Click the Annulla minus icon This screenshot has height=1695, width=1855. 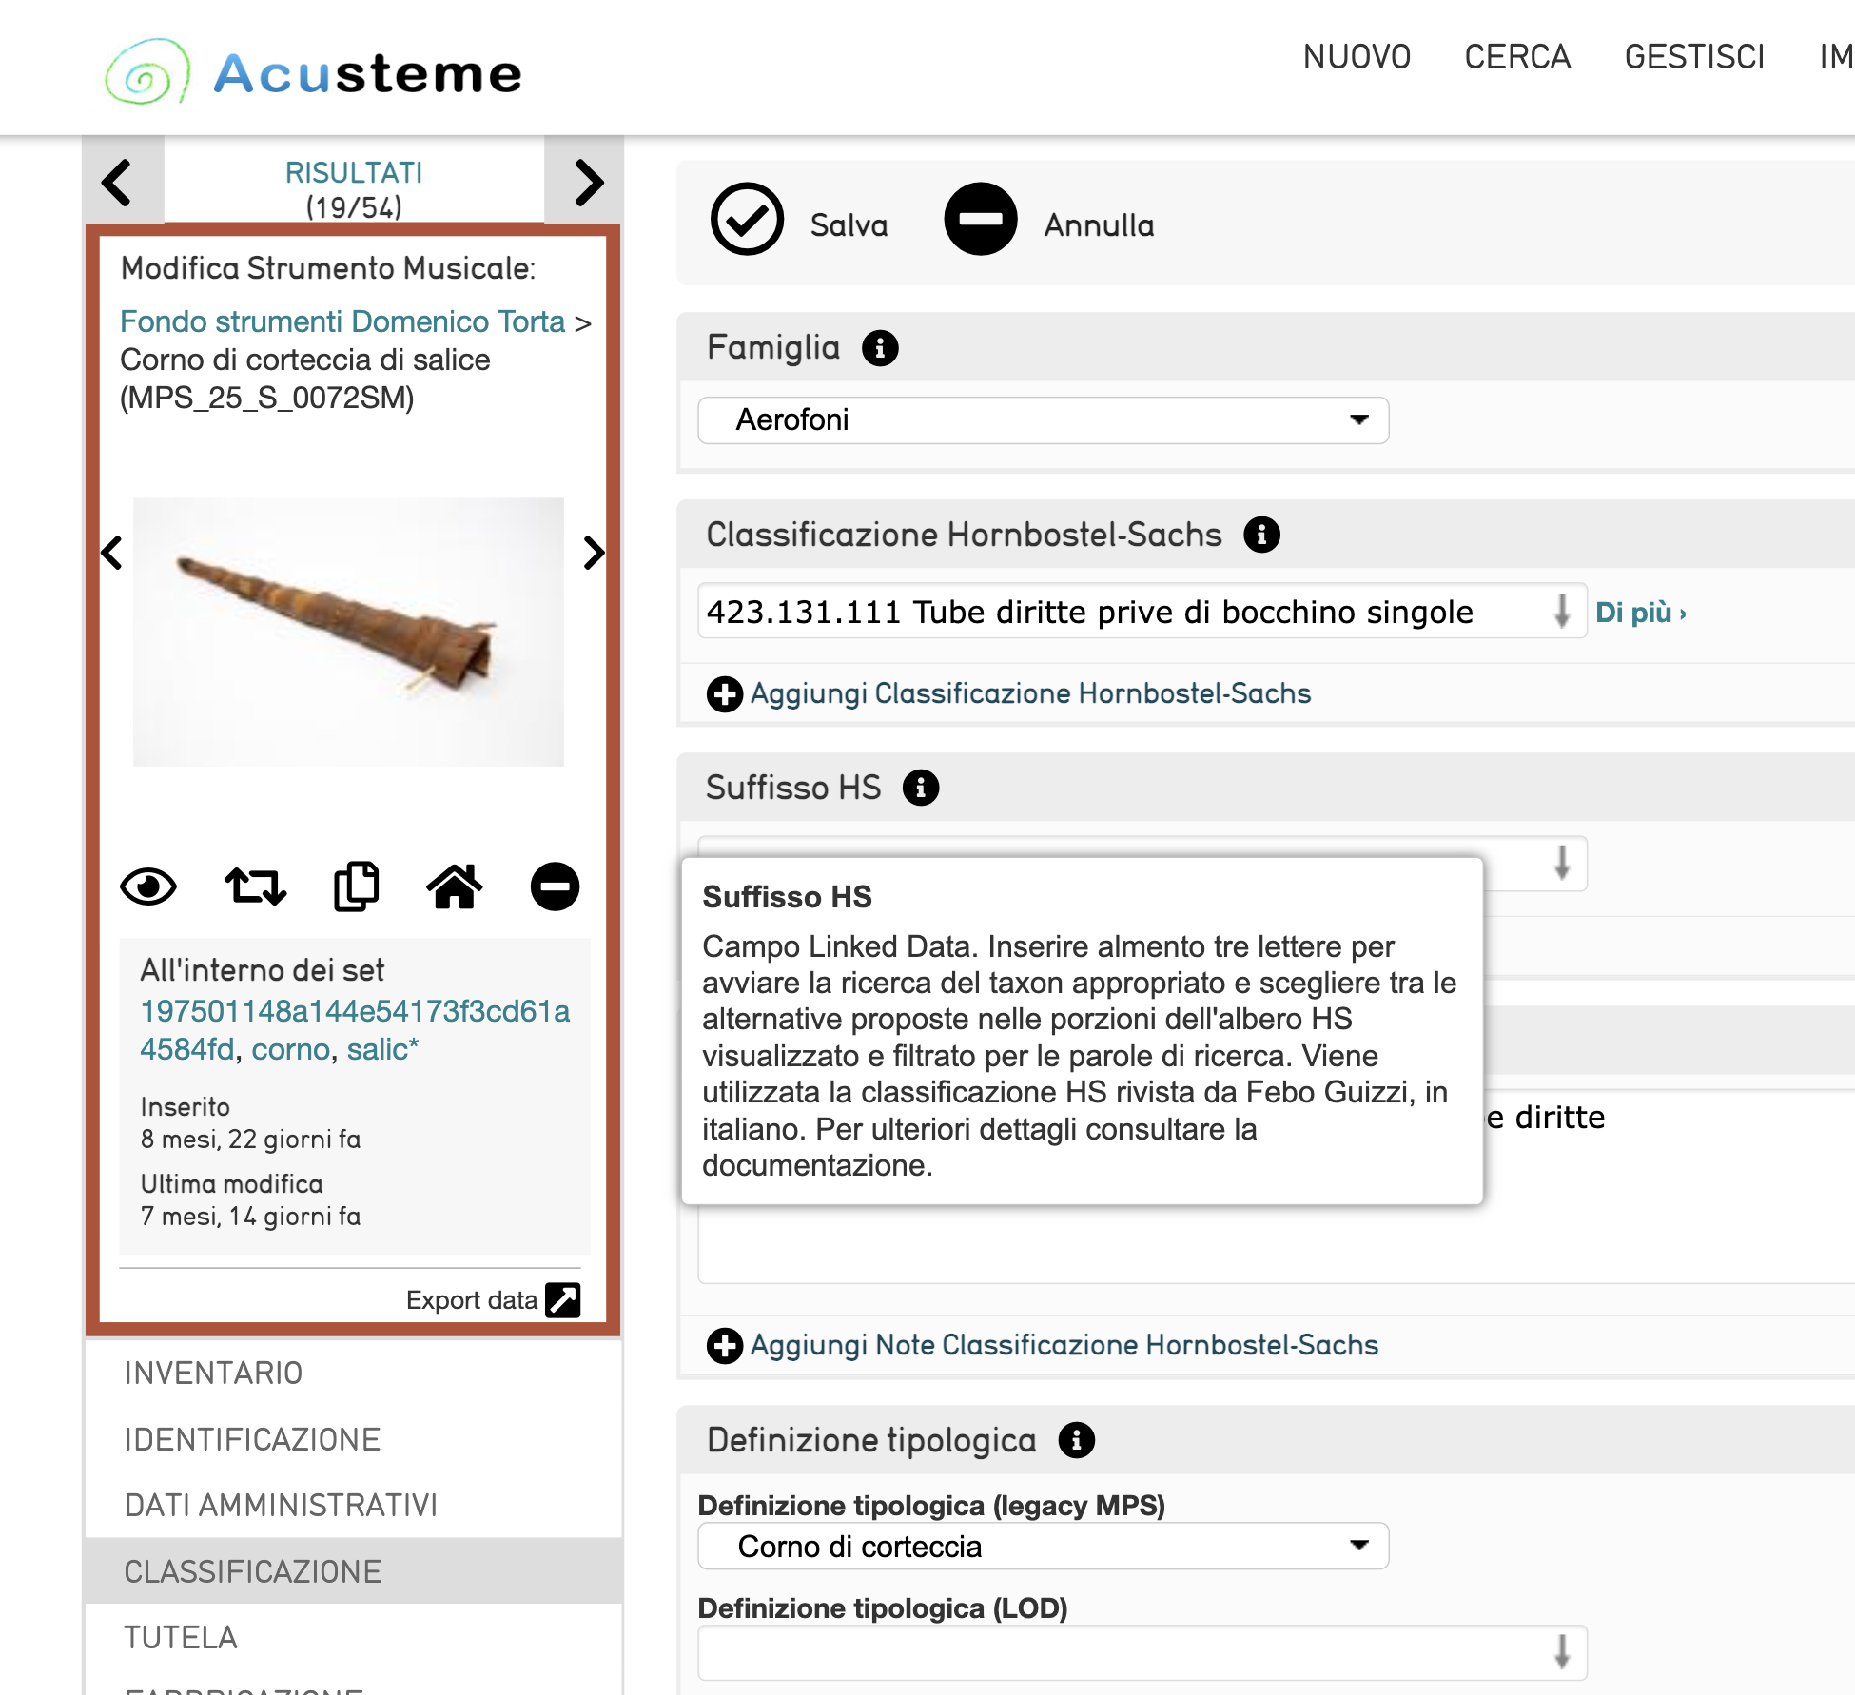[980, 220]
